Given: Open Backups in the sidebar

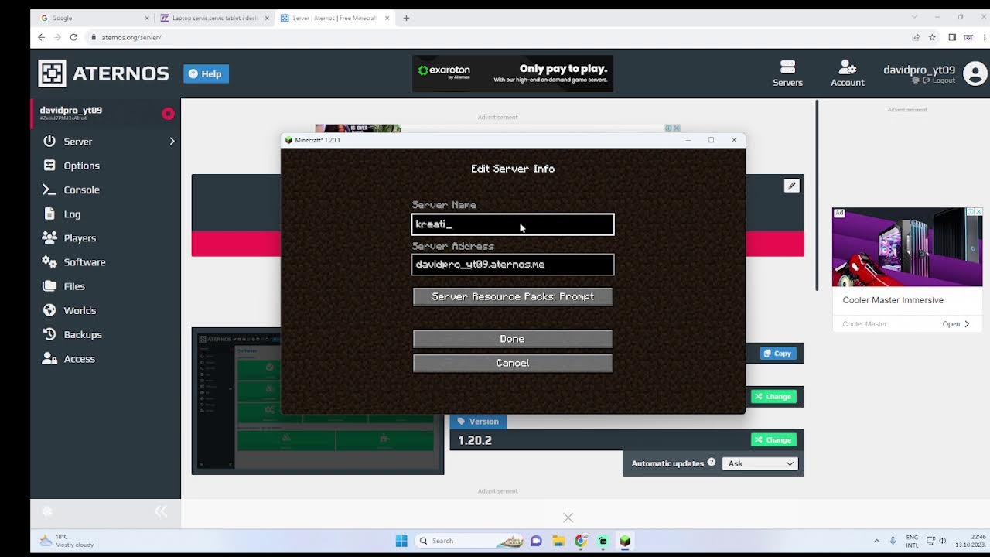Looking at the screenshot, I should pyautogui.click(x=83, y=334).
